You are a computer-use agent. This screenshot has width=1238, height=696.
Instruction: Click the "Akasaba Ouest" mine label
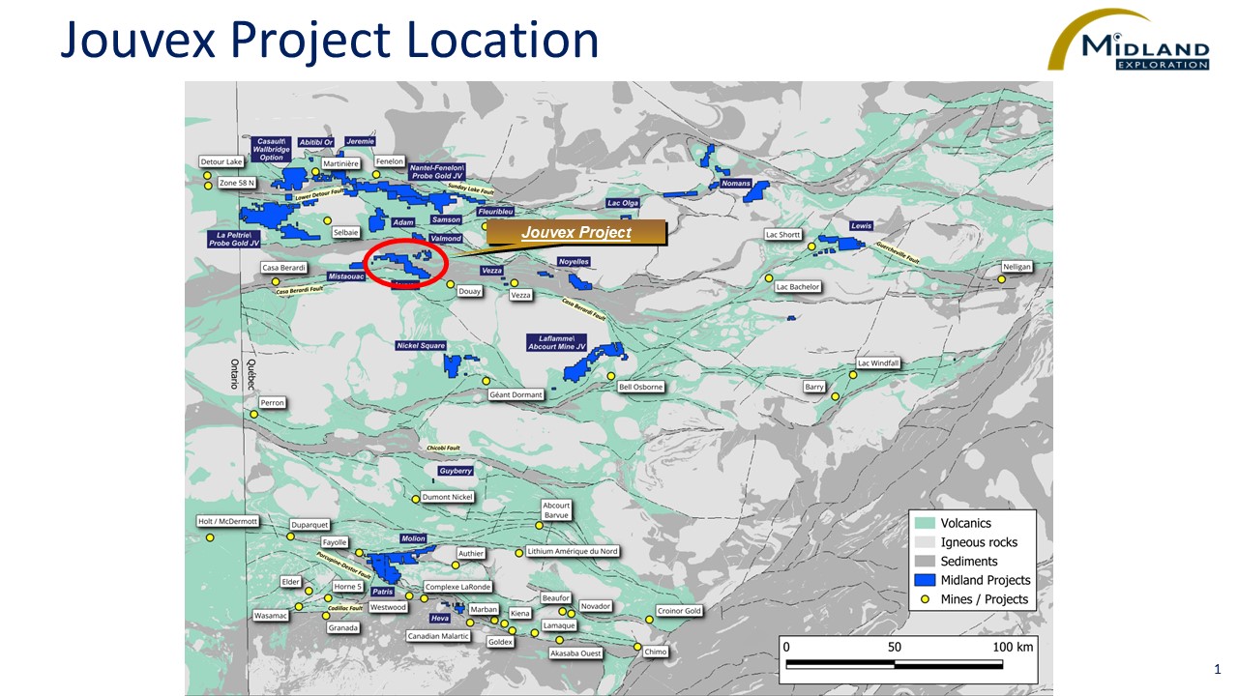[x=575, y=653]
